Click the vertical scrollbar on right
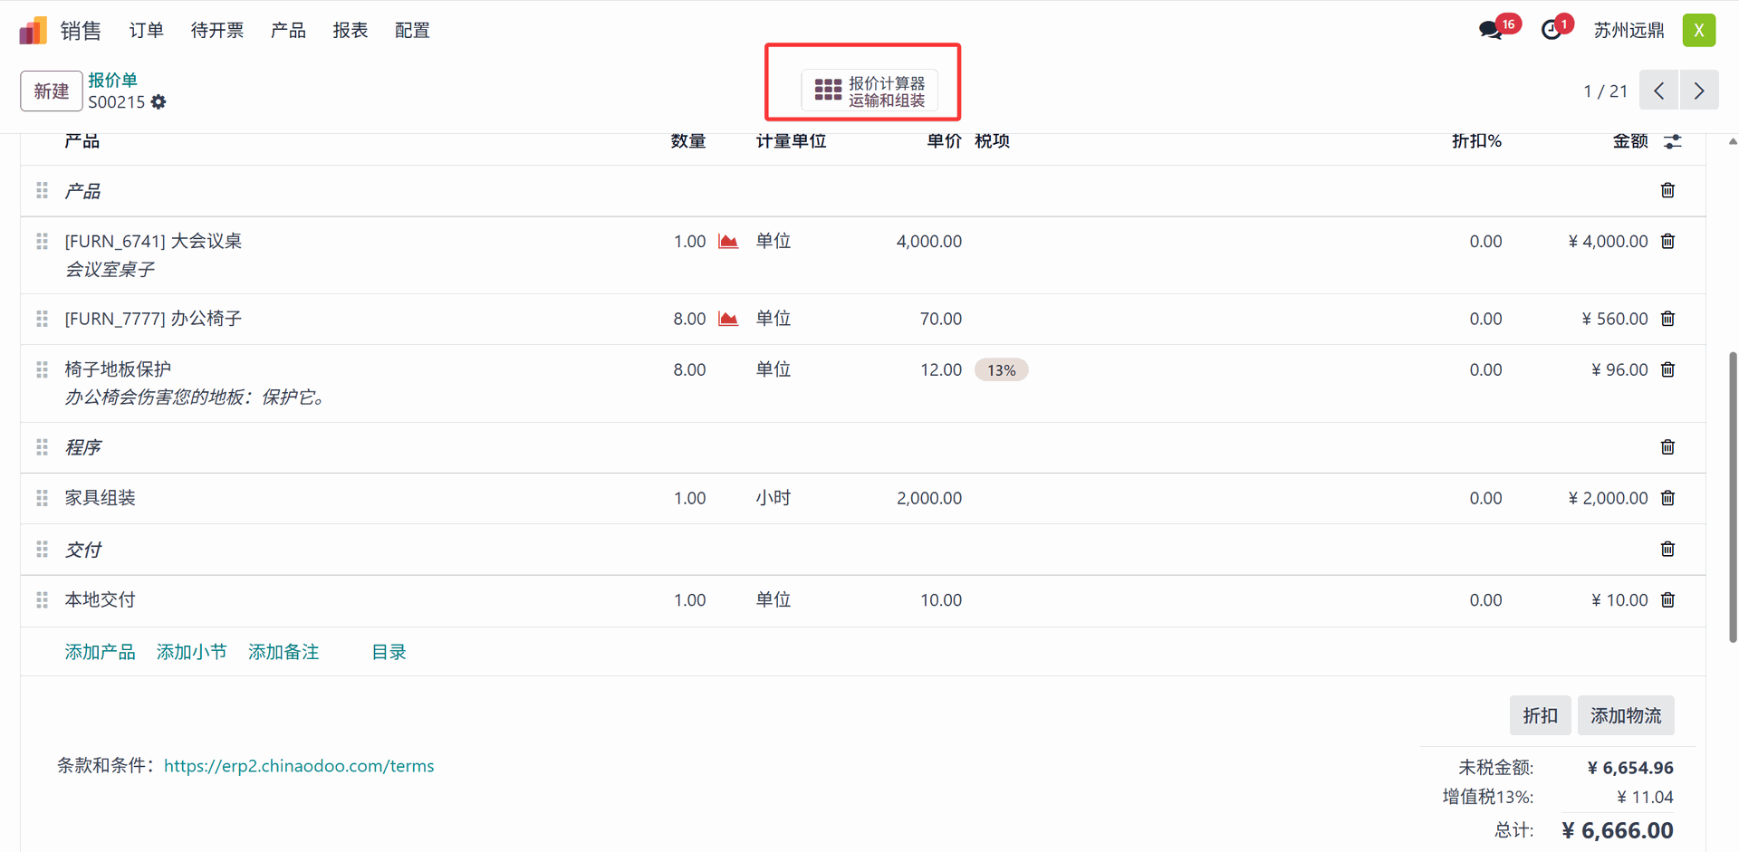 click(x=1733, y=496)
